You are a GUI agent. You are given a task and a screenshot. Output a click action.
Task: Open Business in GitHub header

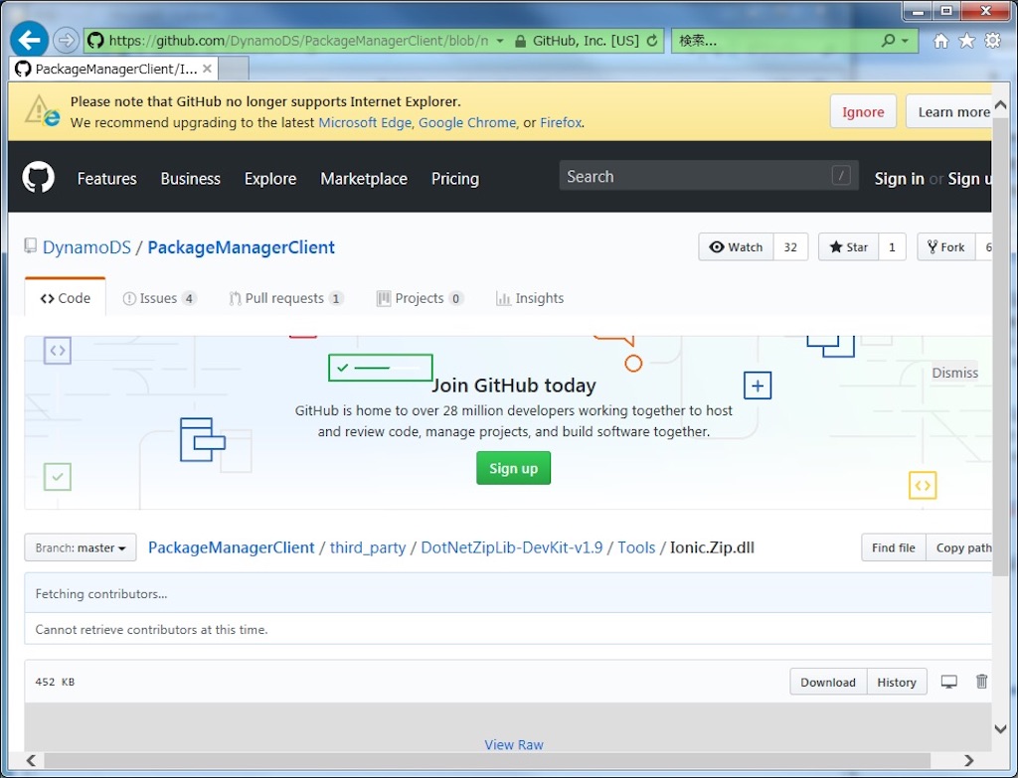pyautogui.click(x=190, y=179)
